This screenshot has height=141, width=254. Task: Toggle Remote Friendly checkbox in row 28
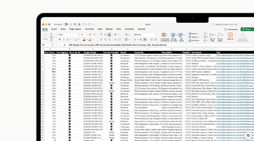112,127
